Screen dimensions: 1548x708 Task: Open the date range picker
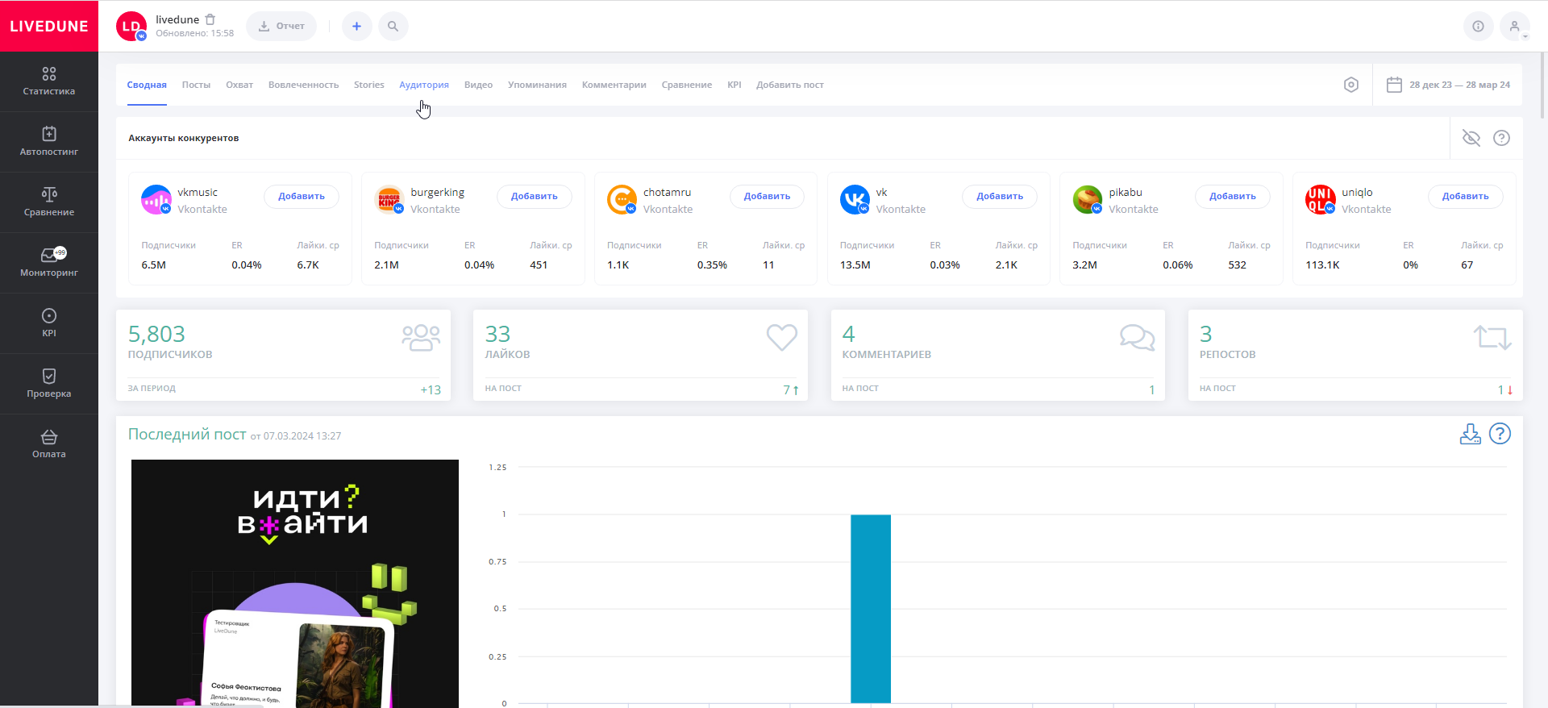click(x=1448, y=85)
